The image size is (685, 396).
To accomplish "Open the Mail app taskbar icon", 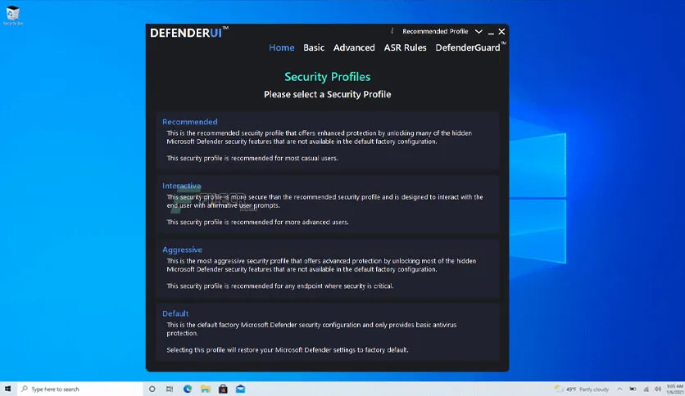I will (x=241, y=389).
